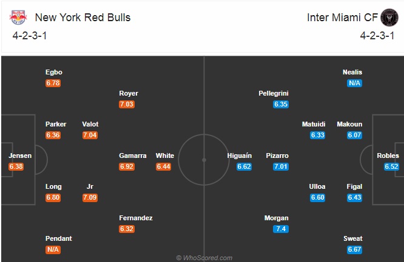404x262 pixels.
Task: Open the New York Red Bulls team name
Action: point(83,17)
